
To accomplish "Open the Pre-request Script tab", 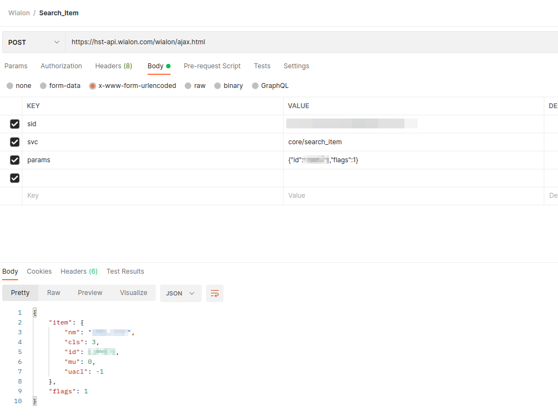I will [212, 66].
